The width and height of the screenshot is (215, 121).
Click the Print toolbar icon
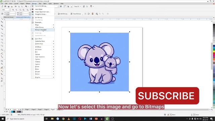(x=12, y=6)
